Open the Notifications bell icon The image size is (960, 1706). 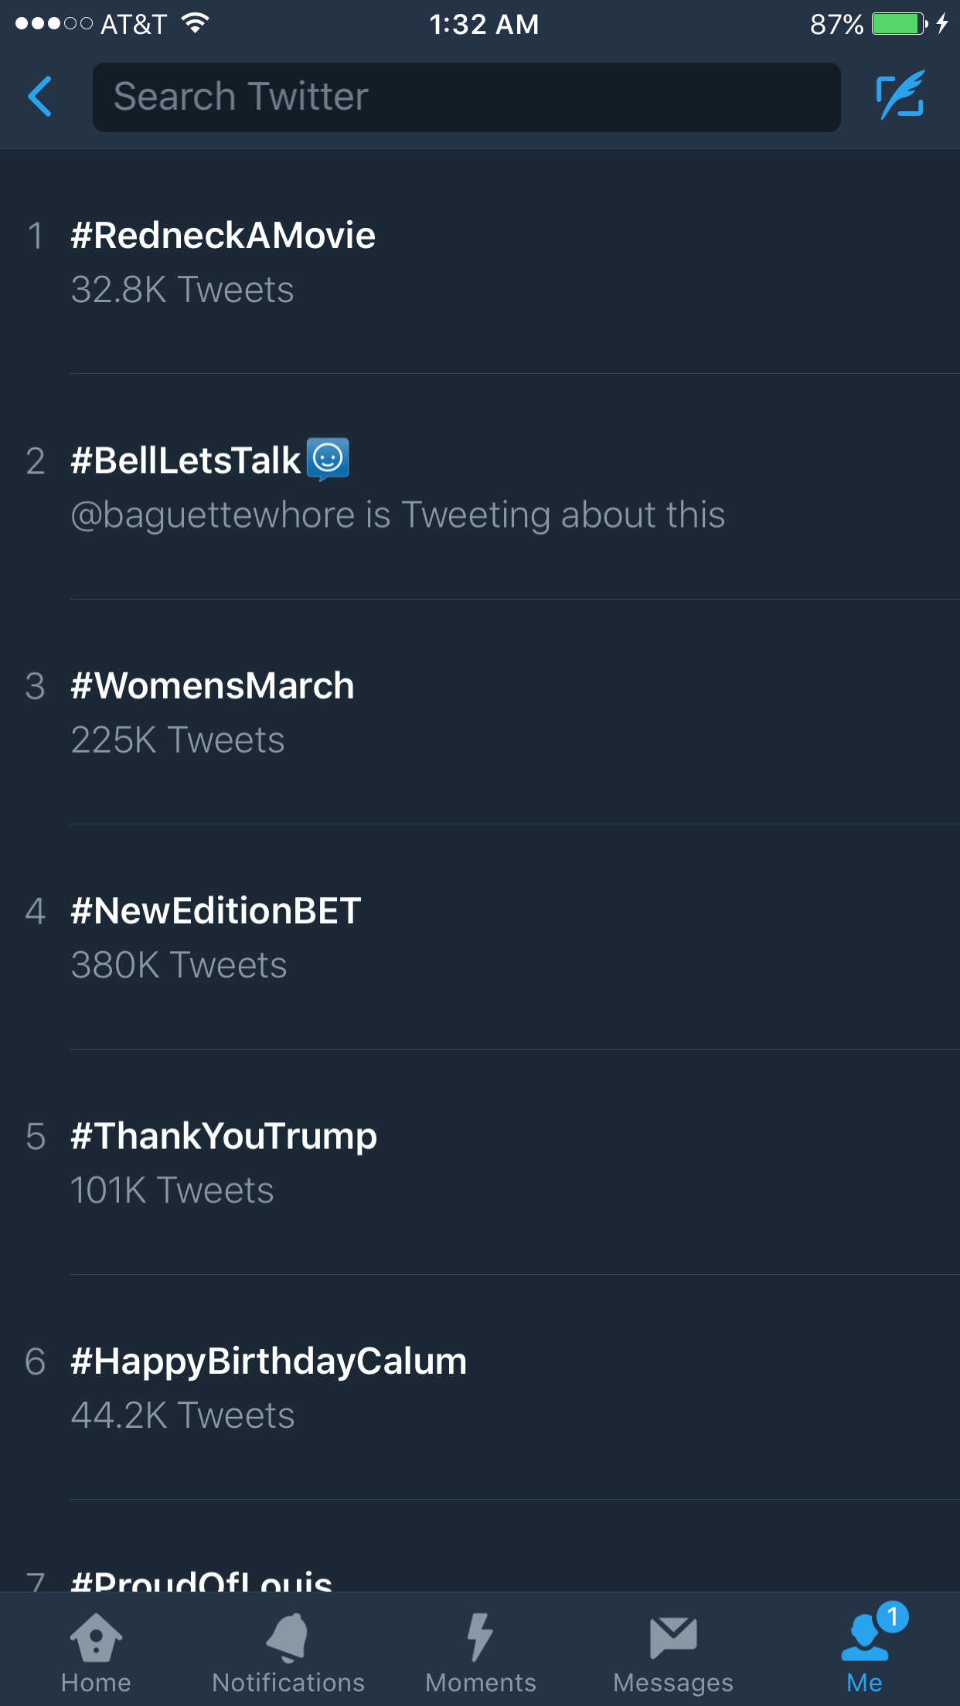click(288, 1638)
